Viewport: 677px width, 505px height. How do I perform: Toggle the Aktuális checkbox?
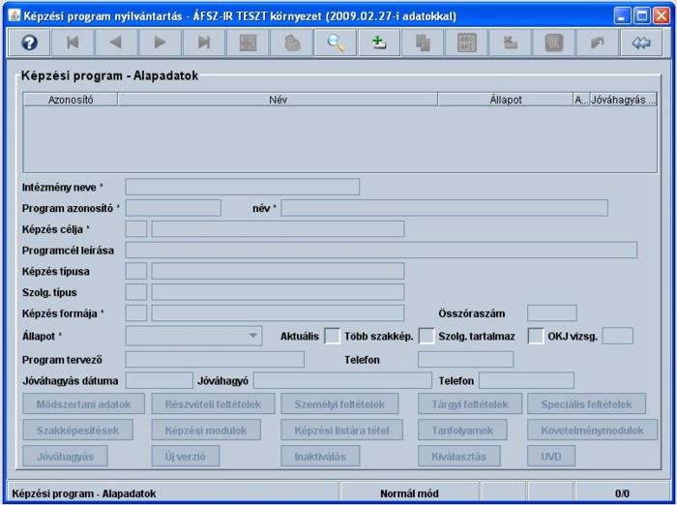coord(332,336)
